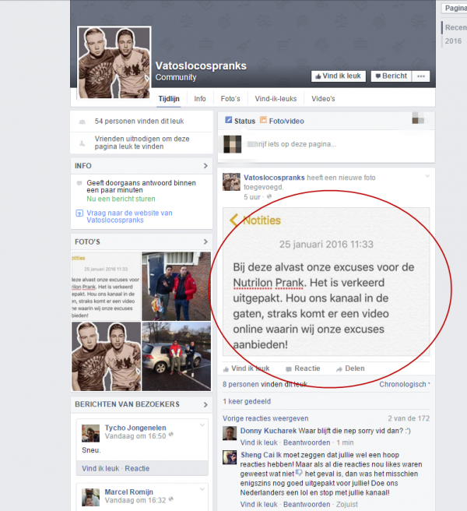Click Beantwoorden on Donny's comment
The image size is (467, 511).
[307, 442]
